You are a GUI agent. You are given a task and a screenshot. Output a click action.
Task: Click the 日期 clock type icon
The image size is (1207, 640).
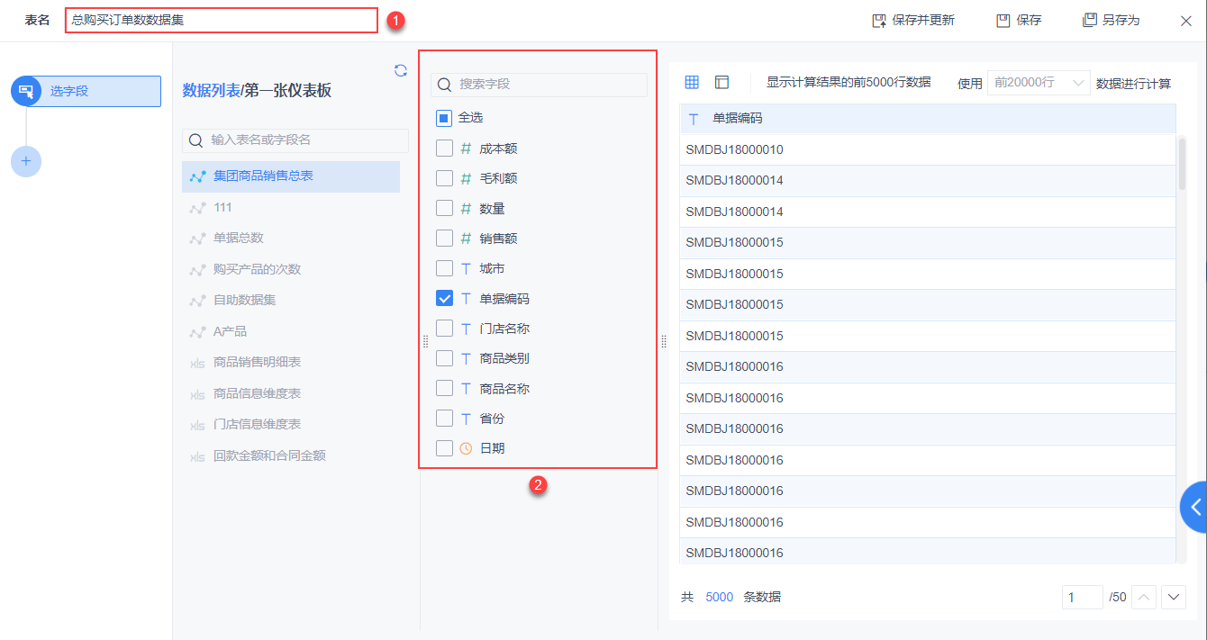click(x=466, y=448)
